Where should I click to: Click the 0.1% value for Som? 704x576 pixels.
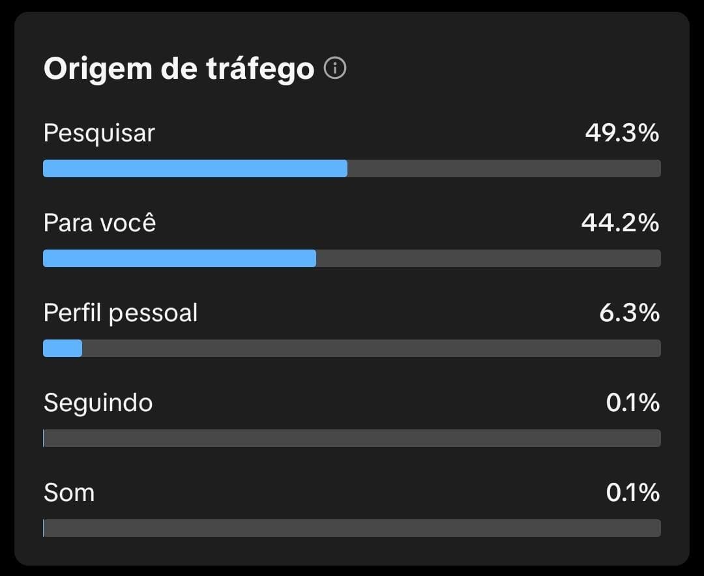[632, 493]
